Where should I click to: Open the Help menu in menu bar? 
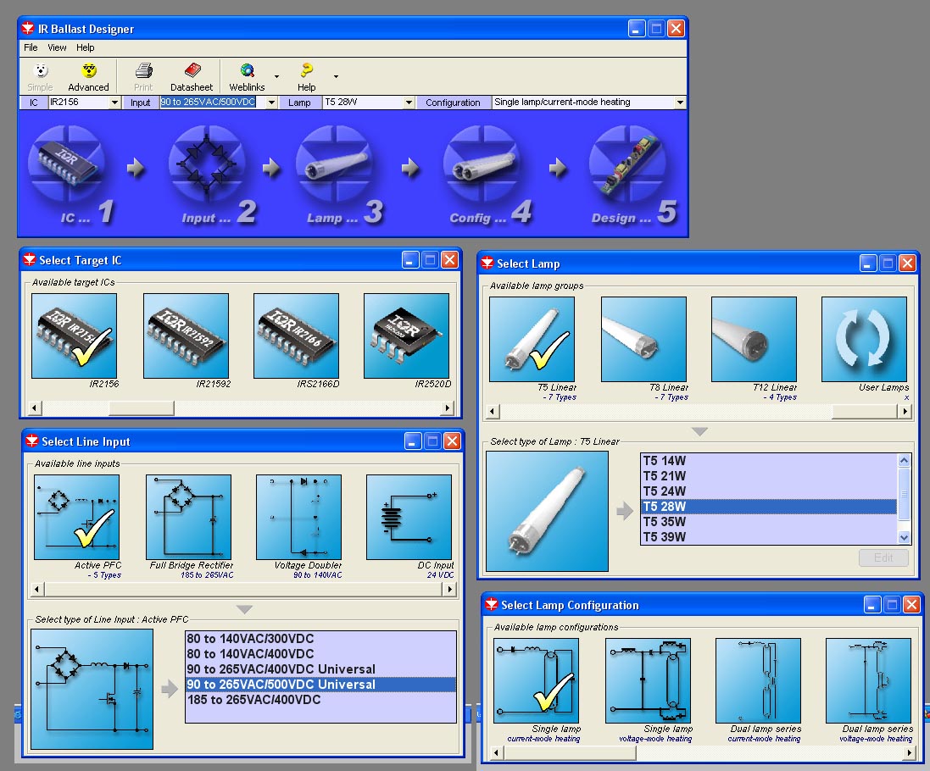coord(85,47)
